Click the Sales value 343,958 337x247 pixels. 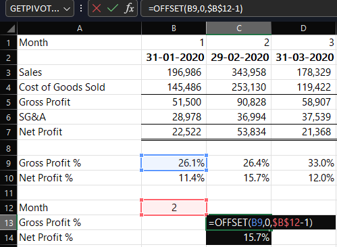238,72
